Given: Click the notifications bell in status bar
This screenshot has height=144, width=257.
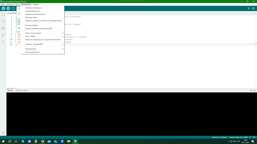Looking at the screenshot, I should (x=250, y=137).
